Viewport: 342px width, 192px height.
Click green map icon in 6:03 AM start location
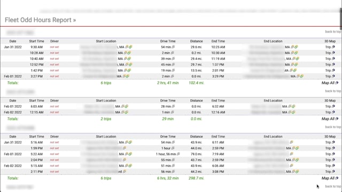(126, 107)
